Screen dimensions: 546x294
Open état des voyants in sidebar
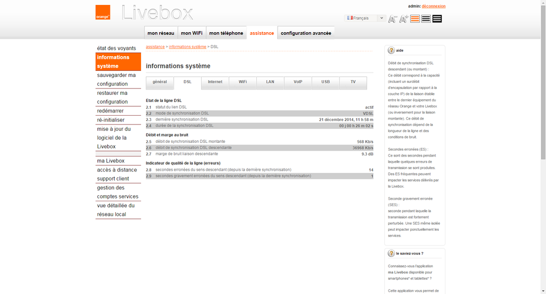click(x=118, y=48)
